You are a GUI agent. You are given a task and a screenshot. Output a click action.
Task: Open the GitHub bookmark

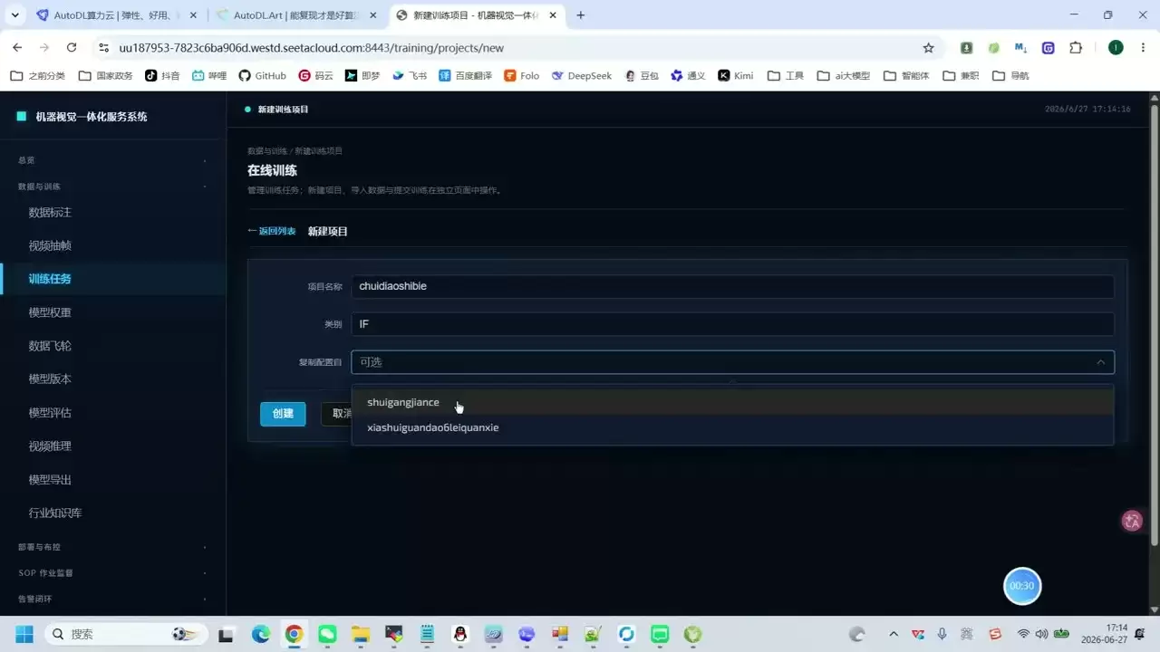(x=262, y=76)
